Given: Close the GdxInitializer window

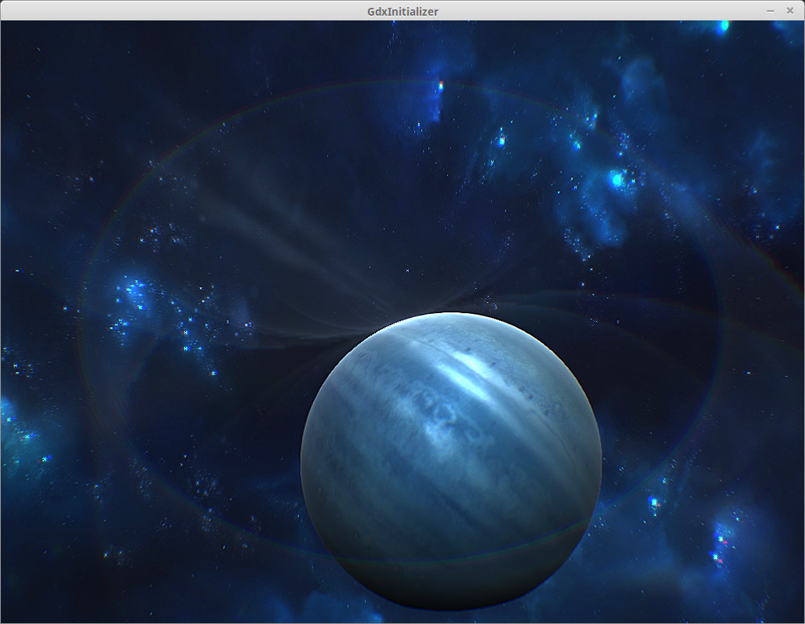Looking at the screenshot, I should (x=790, y=11).
